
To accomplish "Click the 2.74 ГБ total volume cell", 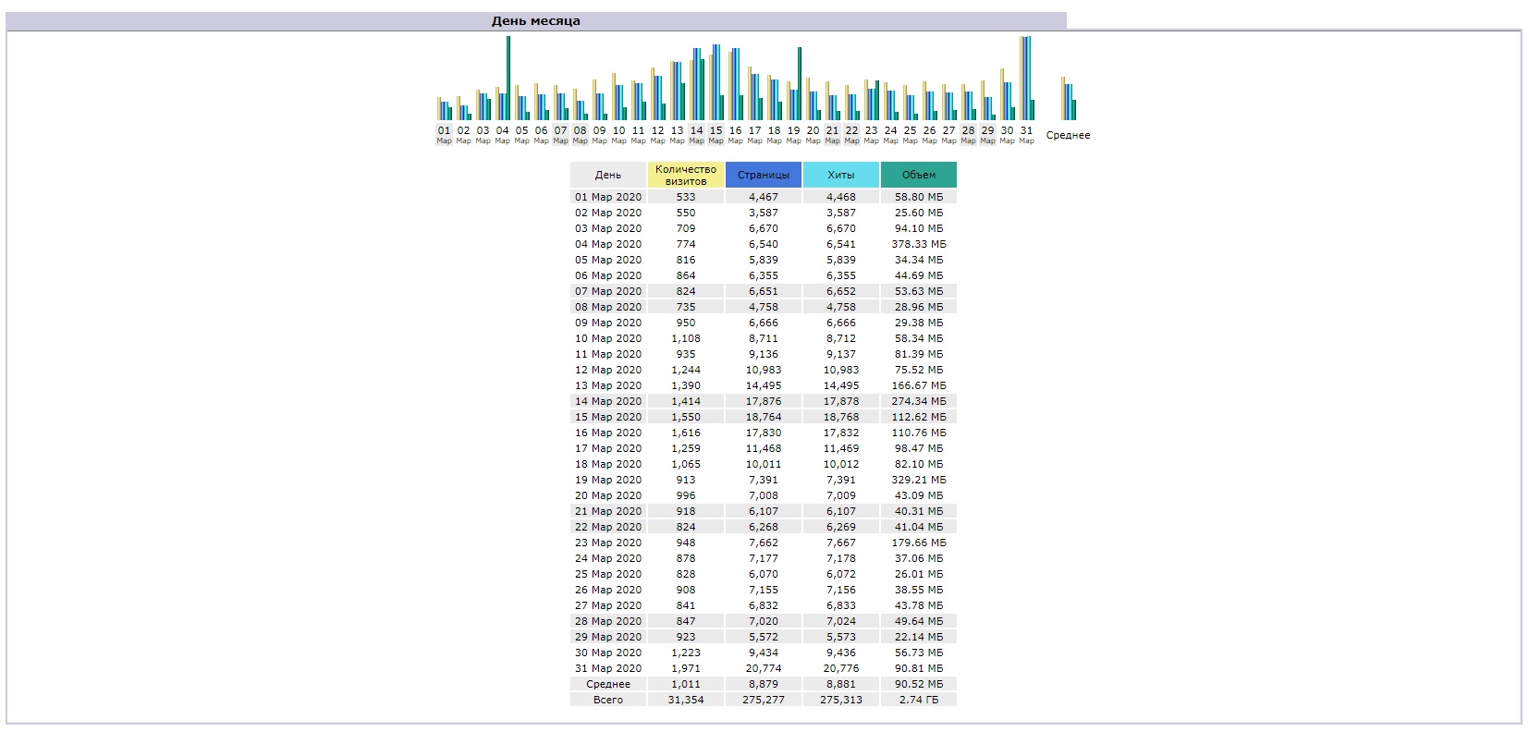I will tap(918, 700).
